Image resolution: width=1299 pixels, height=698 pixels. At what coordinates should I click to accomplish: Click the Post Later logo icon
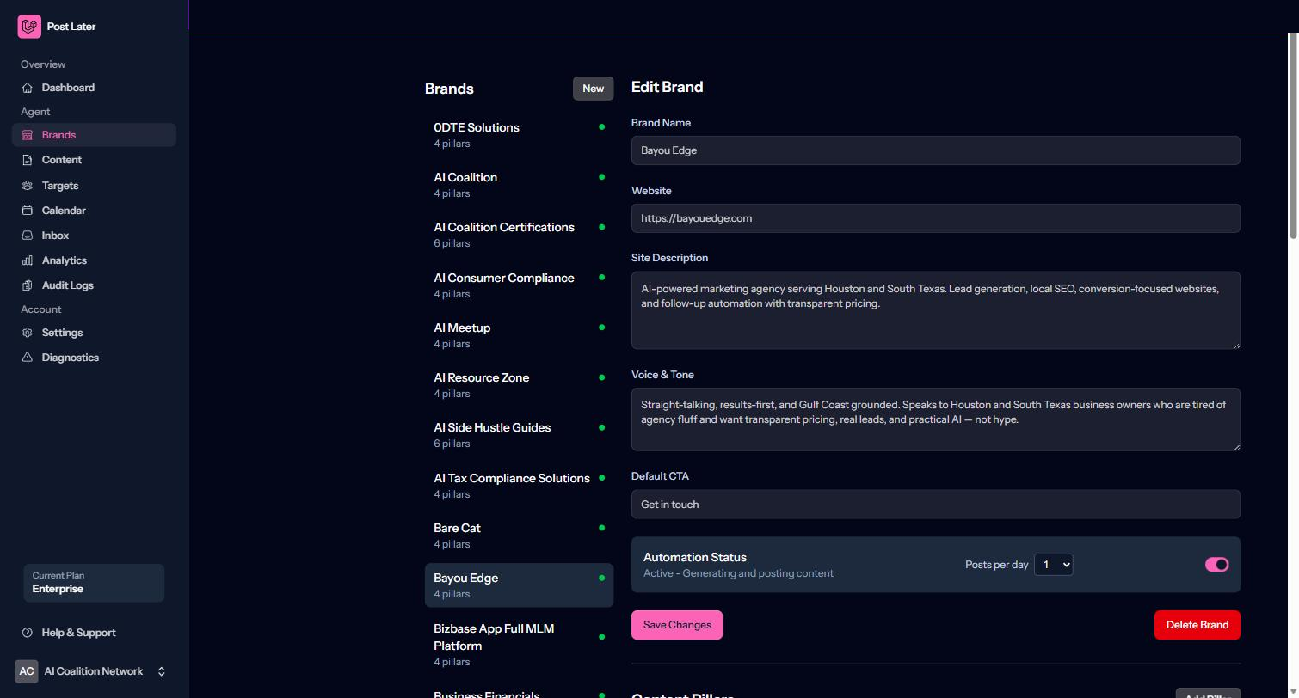(29, 27)
